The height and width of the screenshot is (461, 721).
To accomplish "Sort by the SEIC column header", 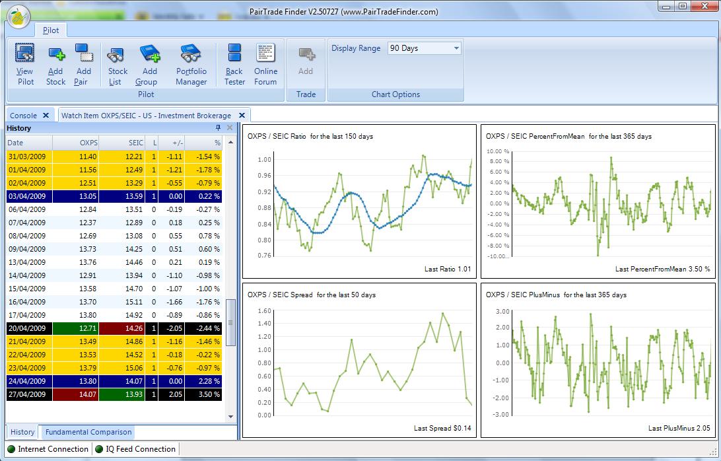I will coord(122,143).
